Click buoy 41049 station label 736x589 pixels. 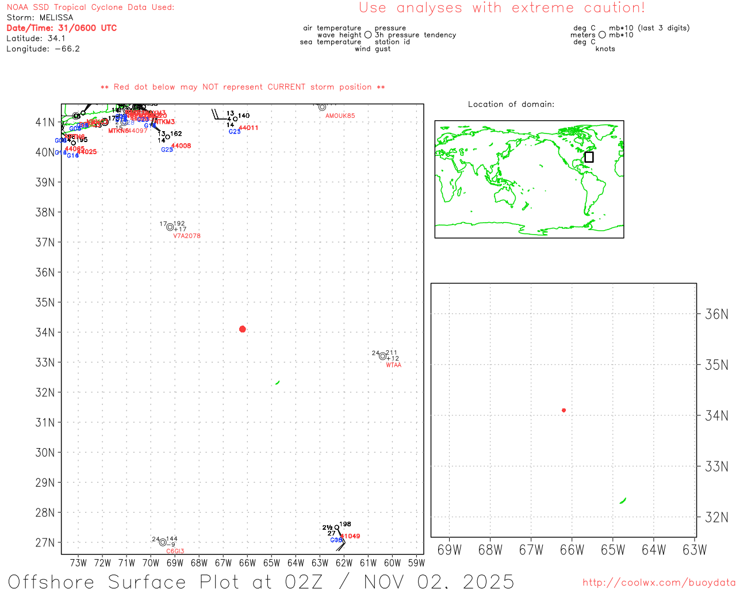tap(351, 536)
